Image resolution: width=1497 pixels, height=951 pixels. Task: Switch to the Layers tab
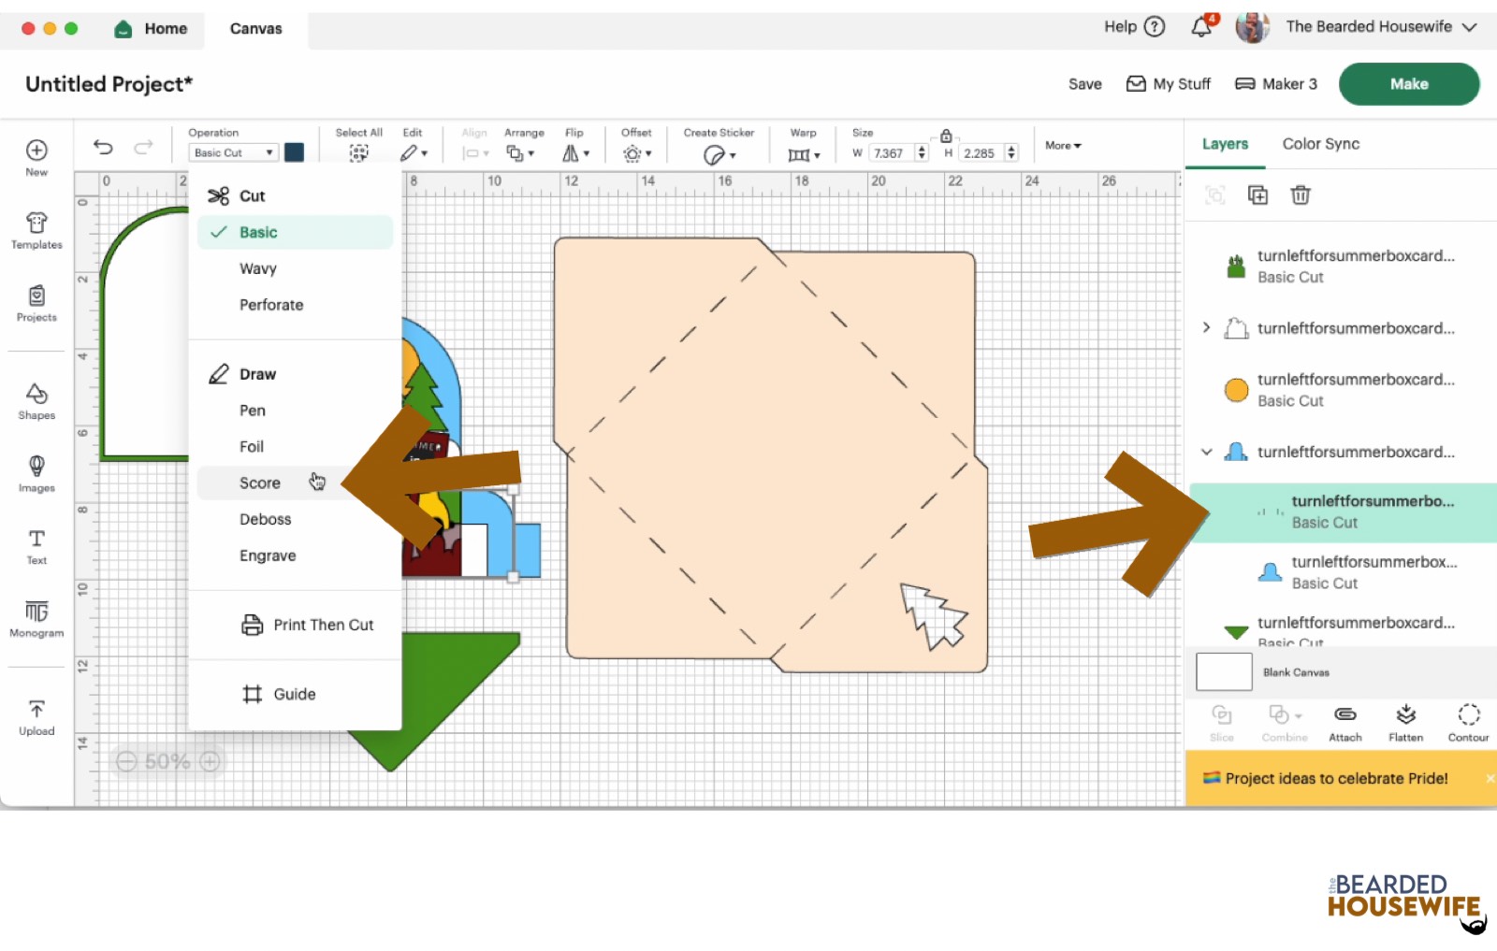[1225, 144]
